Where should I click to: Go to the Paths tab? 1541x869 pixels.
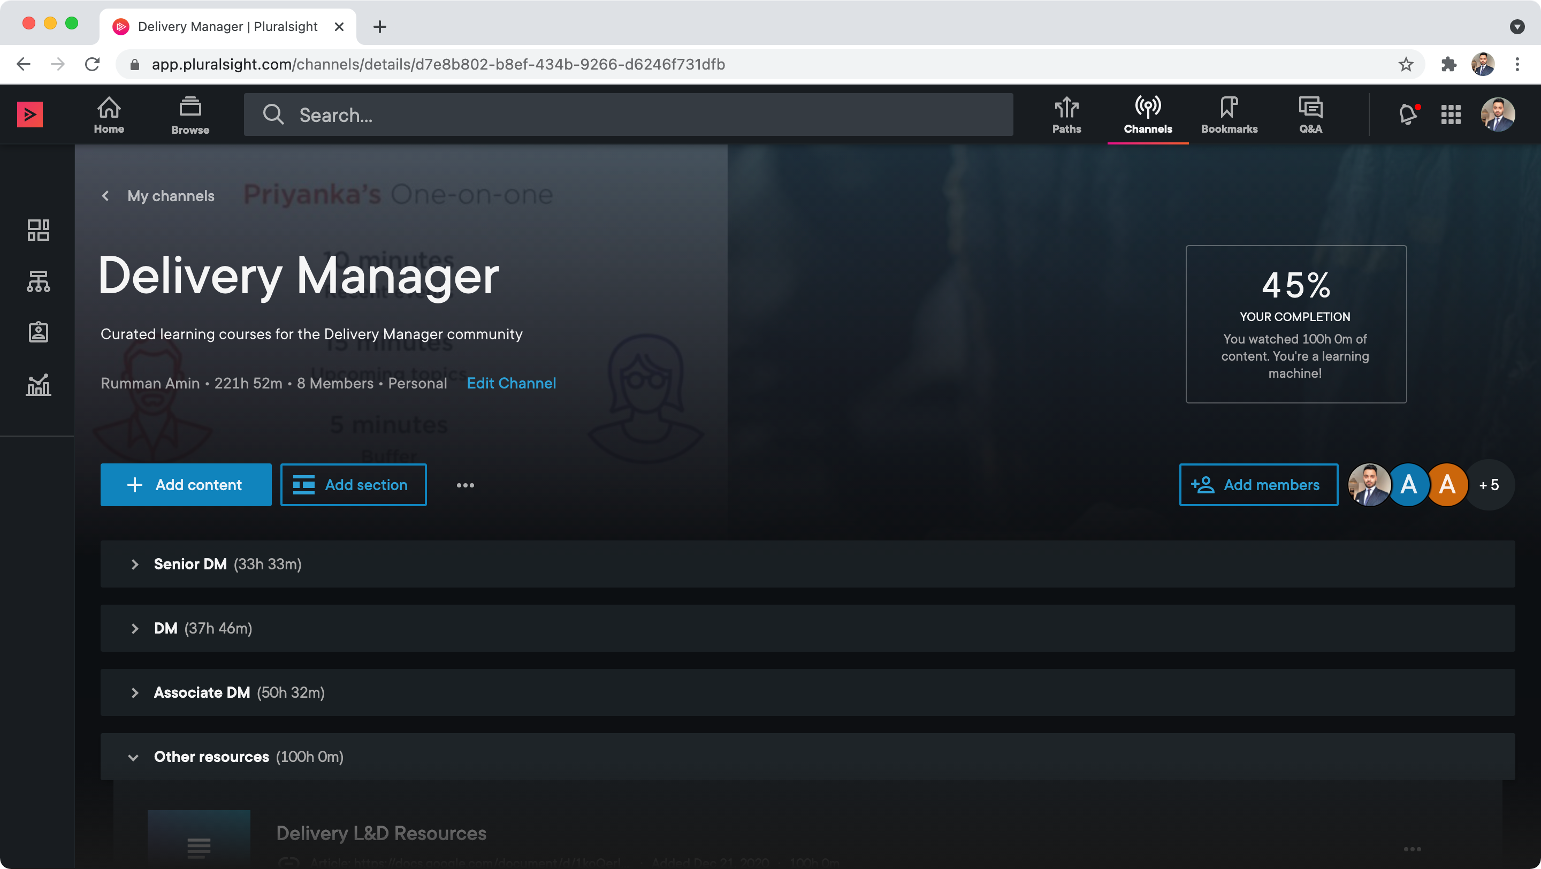(x=1066, y=114)
